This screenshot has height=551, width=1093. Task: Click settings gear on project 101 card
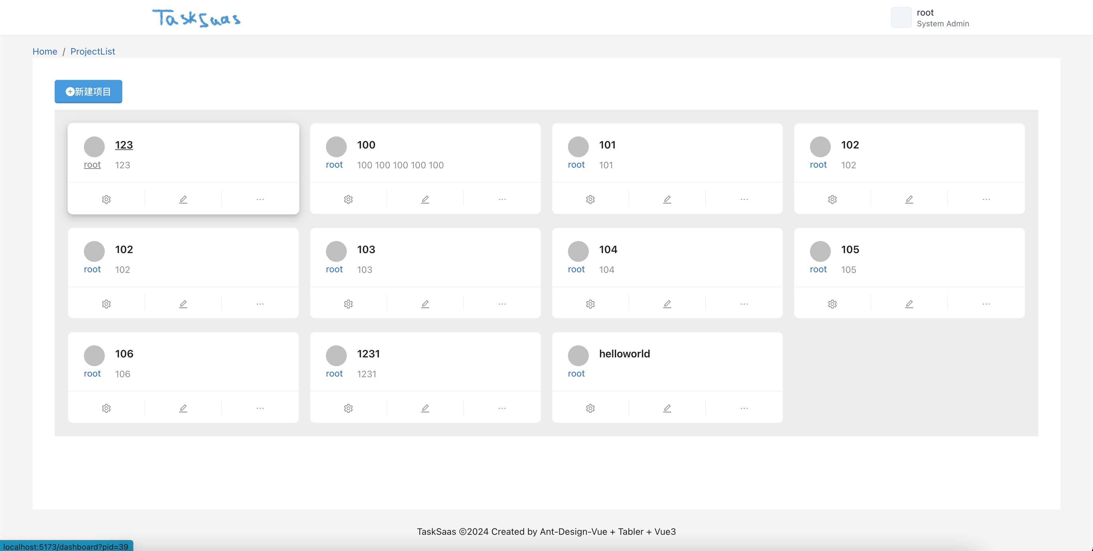tap(590, 199)
